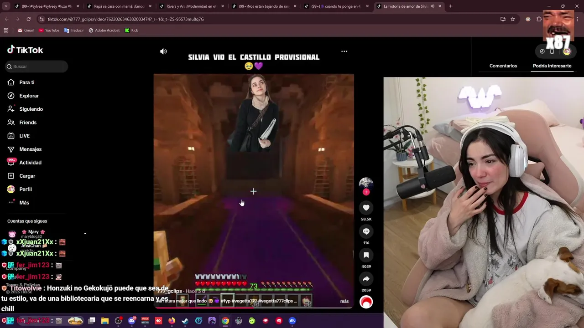Switch to 'Rivers y Ari' tab
This screenshot has height=328, width=584.
click(x=191, y=6)
